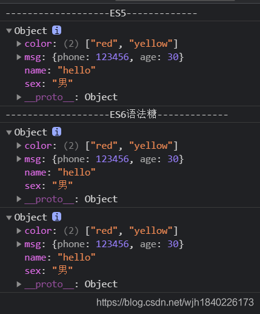Collapse the first Object under ES5
This screenshot has width=260, height=314.
click(9, 31)
